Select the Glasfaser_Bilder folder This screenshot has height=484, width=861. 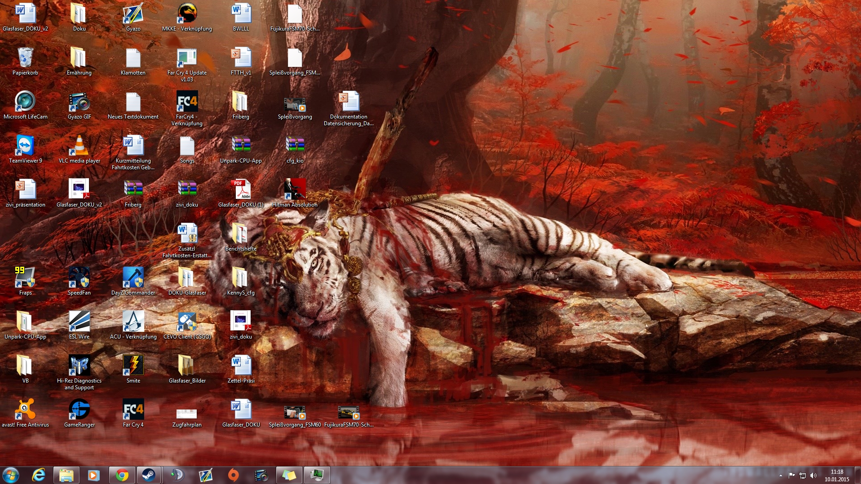pyautogui.click(x=187, y=369)
